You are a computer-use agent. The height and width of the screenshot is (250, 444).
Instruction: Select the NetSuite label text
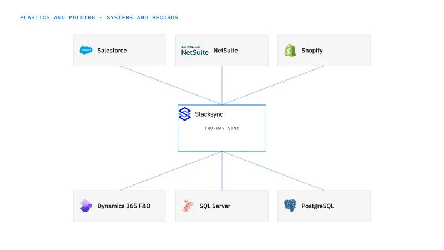(x=225, y=51)
